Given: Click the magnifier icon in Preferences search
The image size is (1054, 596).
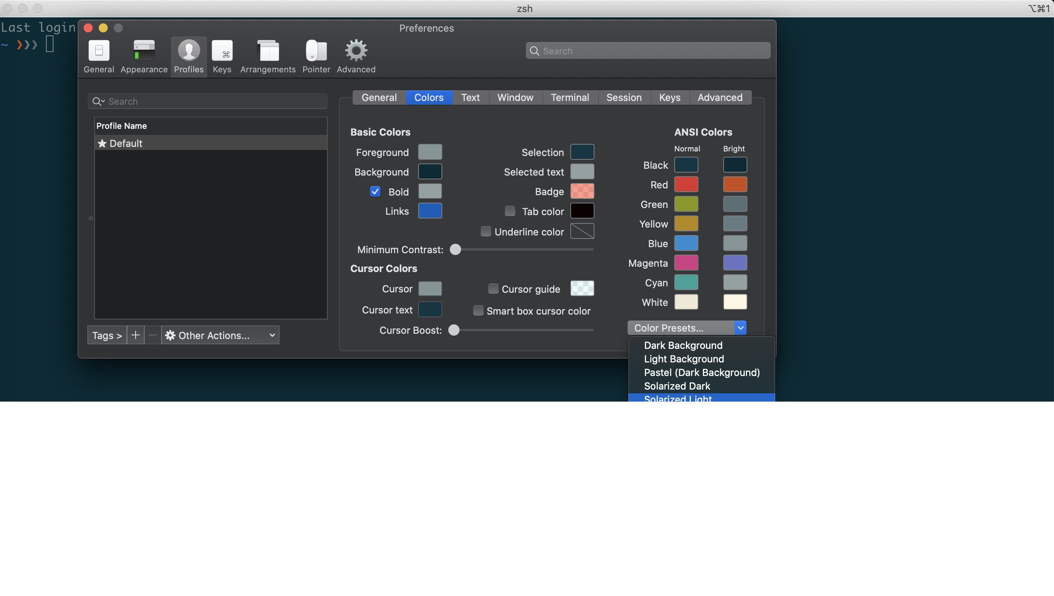Looking at the screenshot, I should [535, 51].
